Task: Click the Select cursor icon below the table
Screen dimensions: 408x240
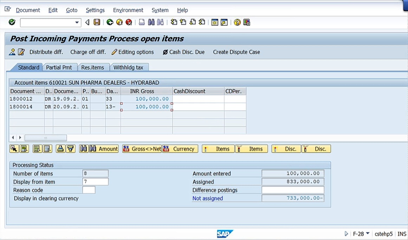Action: [14, 149]
